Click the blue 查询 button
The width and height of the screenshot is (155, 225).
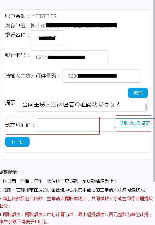138,93
